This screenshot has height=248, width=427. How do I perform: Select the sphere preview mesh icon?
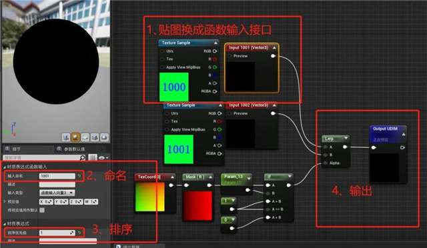pyautogui.click(x=75, y=137)
